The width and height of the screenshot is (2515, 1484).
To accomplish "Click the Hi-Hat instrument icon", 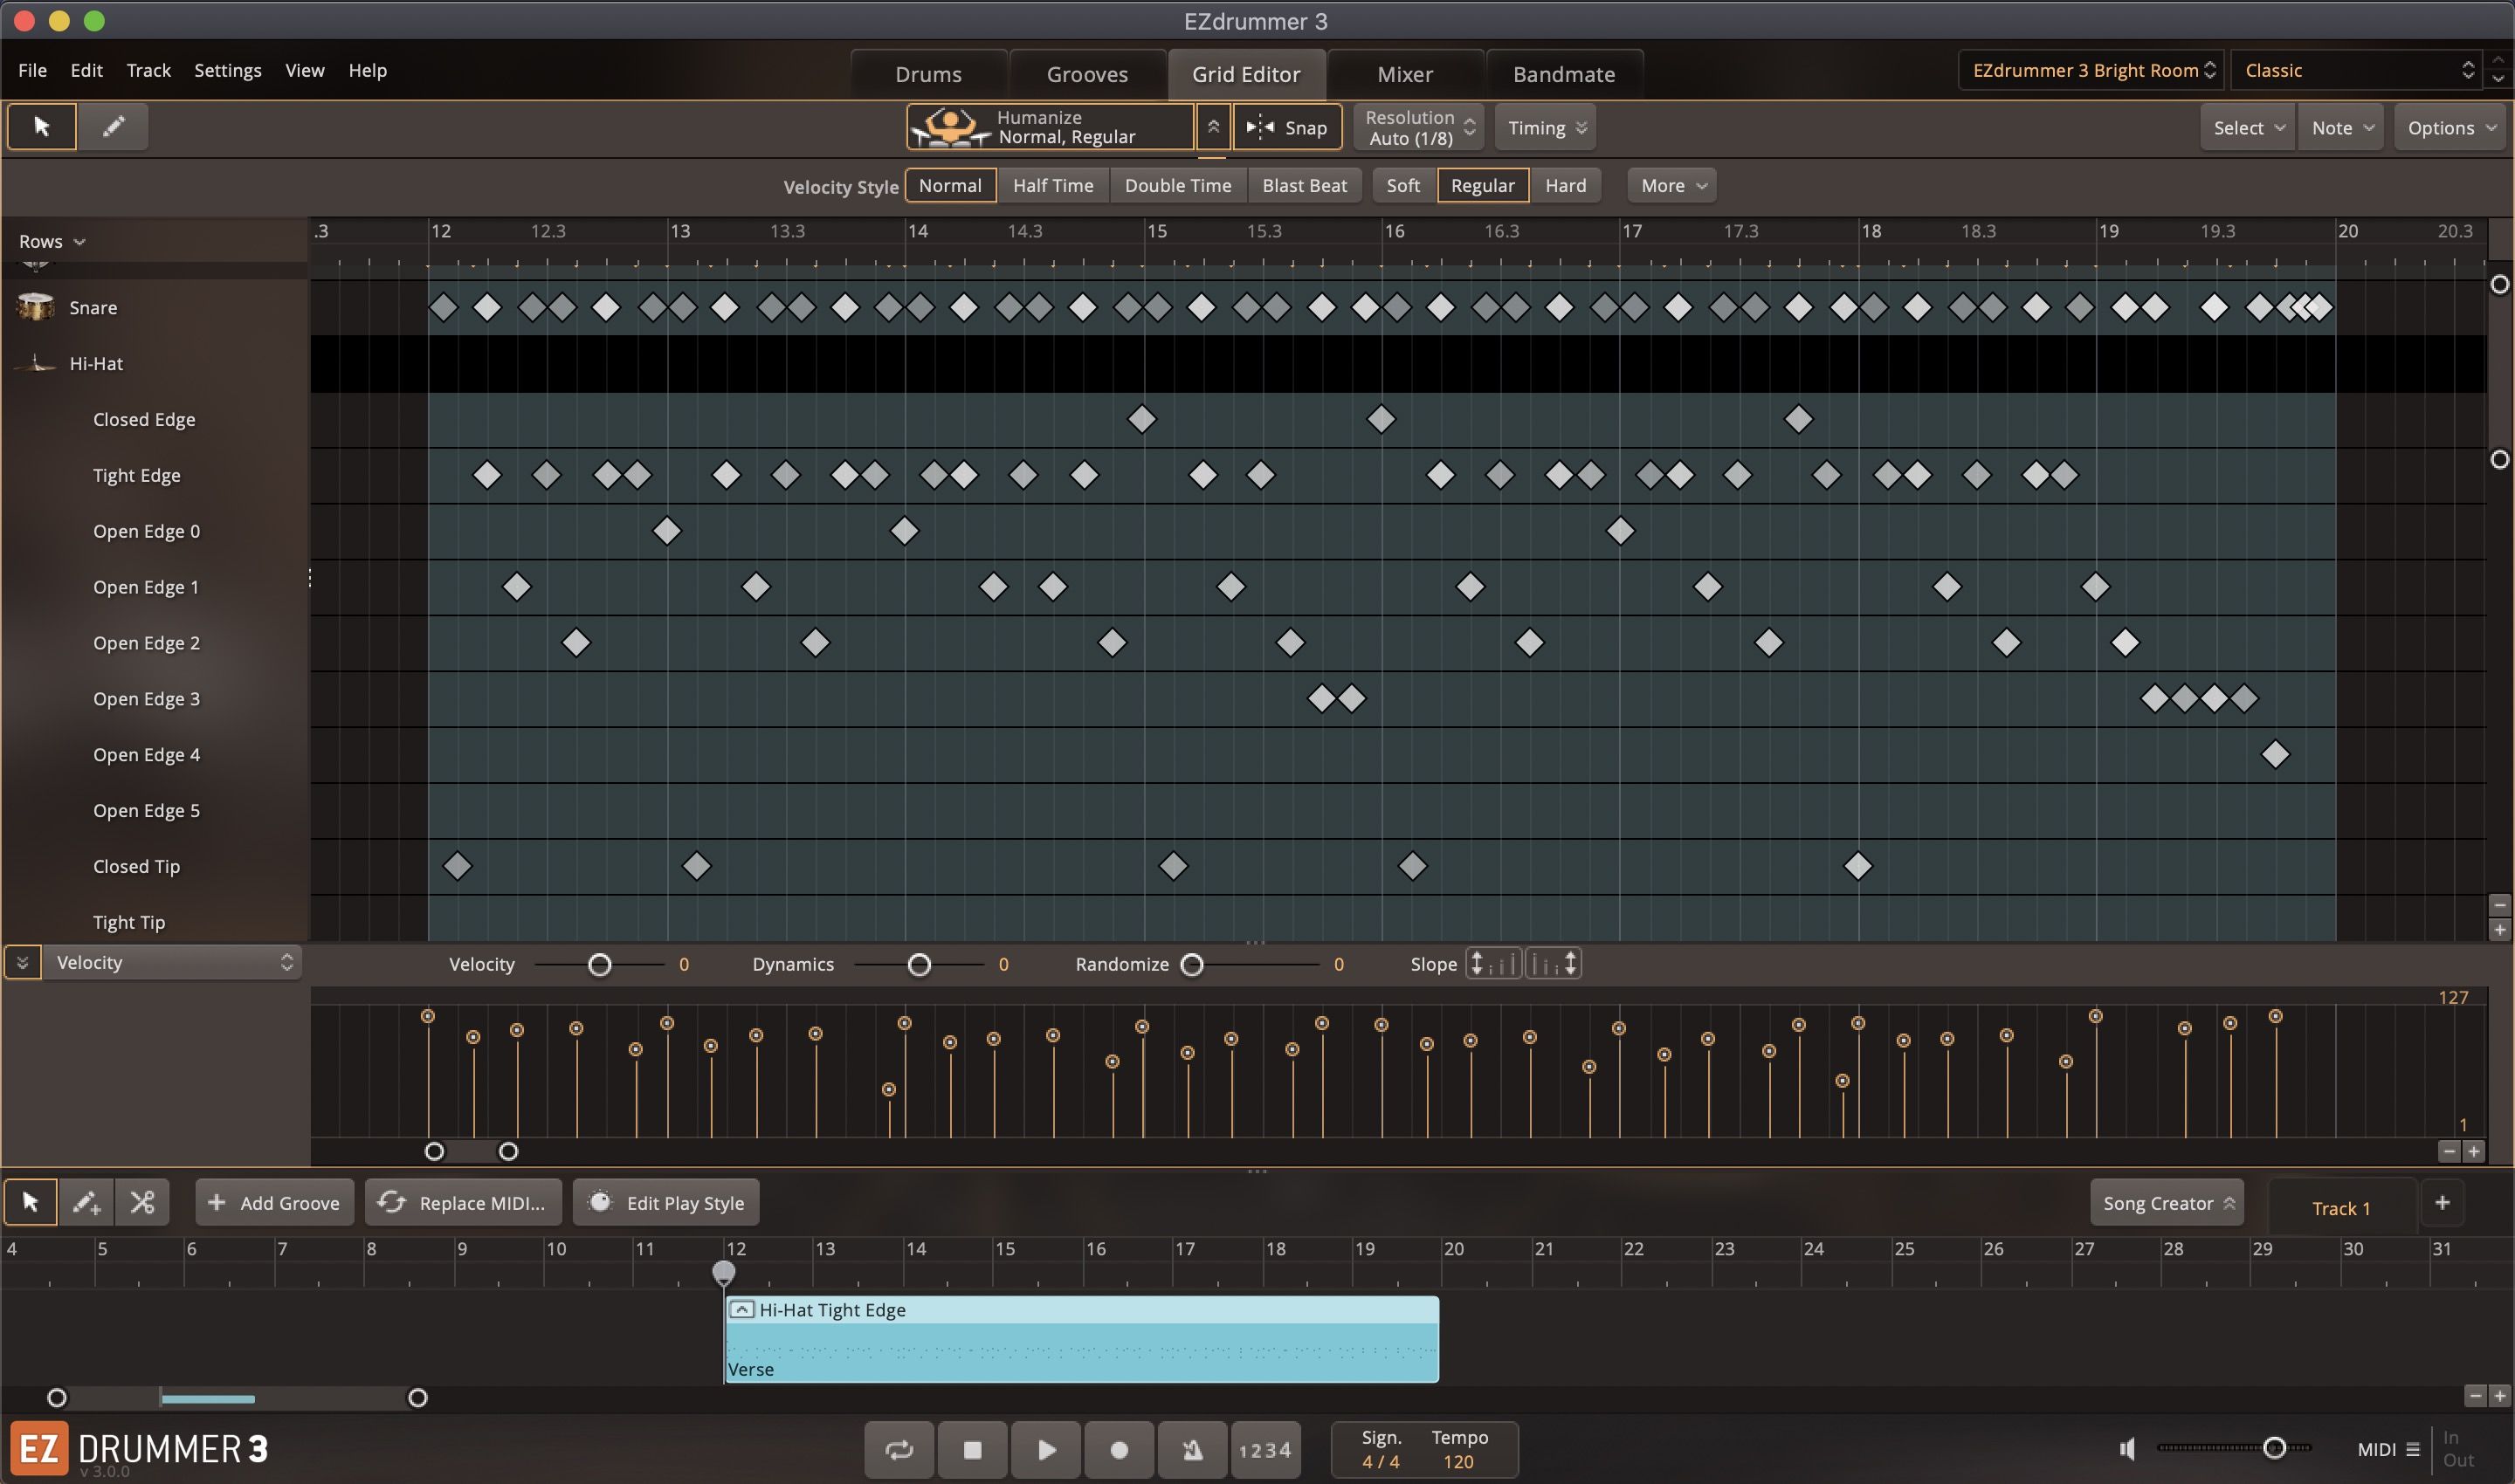I will click(x=35, y=363).
